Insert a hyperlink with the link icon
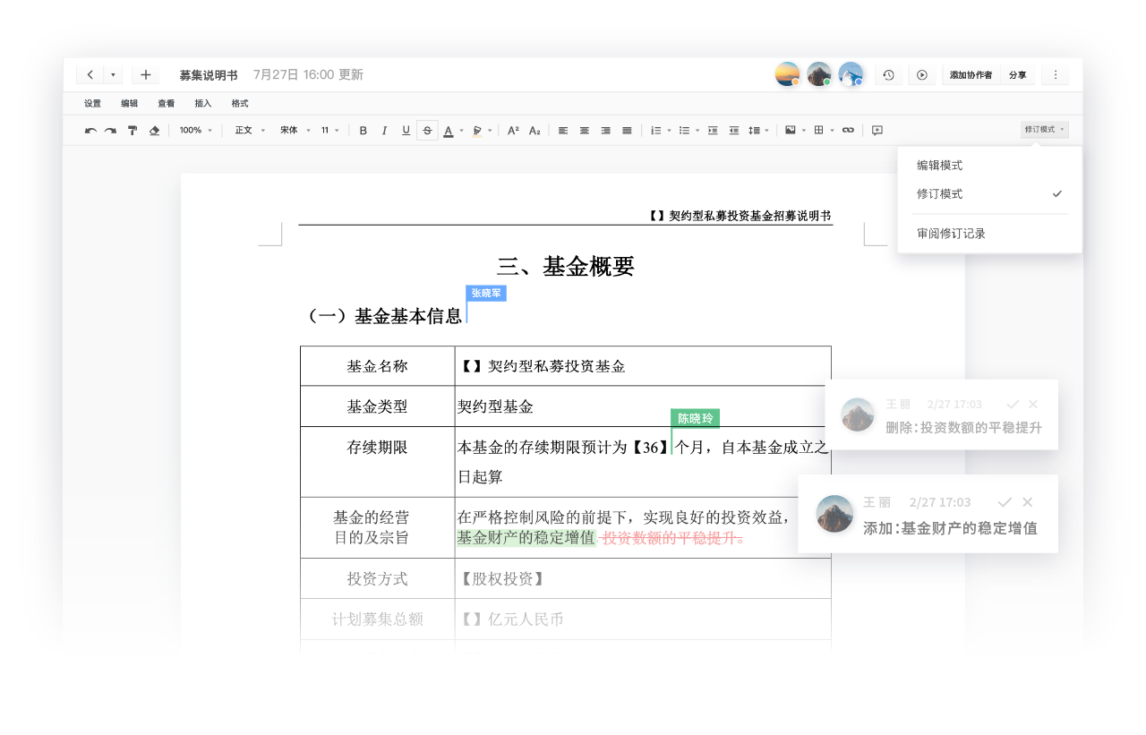 tap(848, 130)
